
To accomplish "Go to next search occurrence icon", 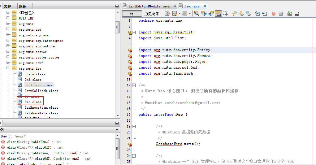I will pos(211,14).
